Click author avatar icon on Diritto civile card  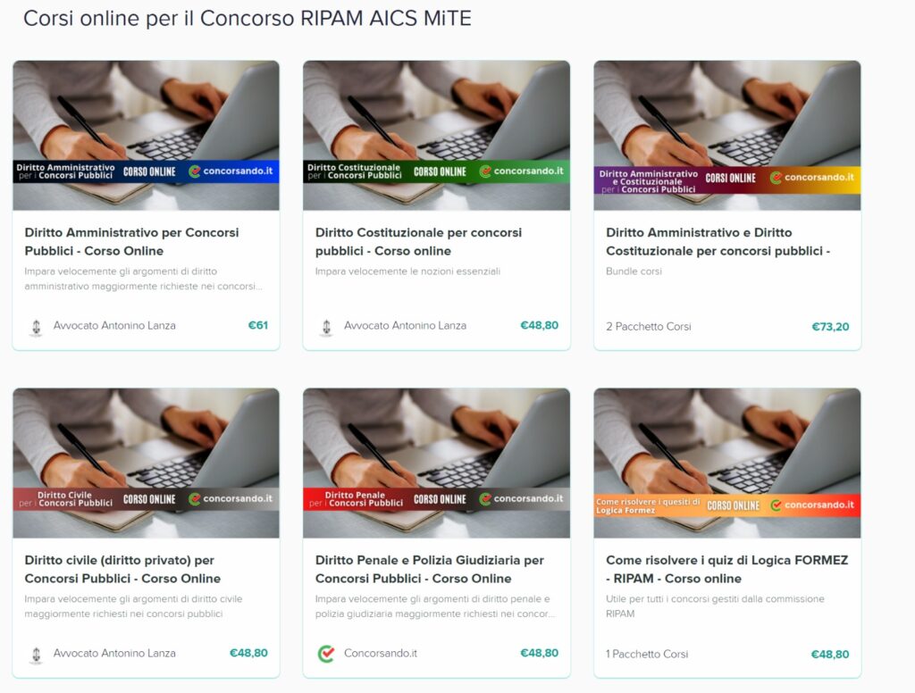click(x=36, y=655)
